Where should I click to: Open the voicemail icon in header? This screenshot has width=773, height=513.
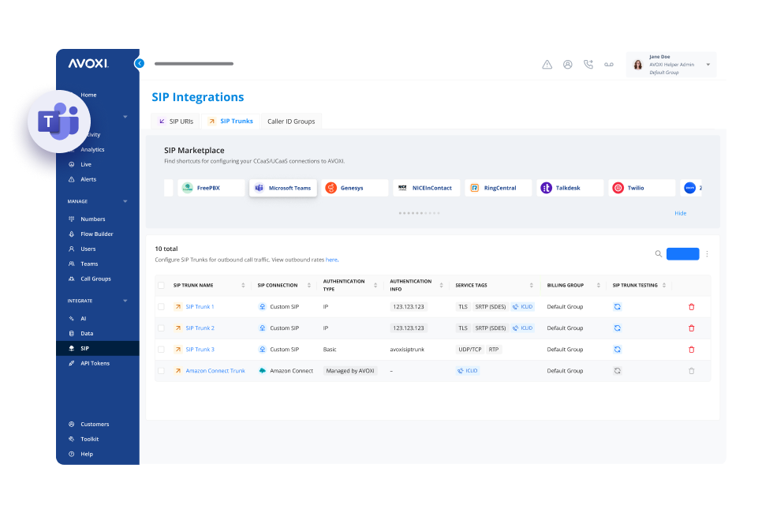coord(609,65)
